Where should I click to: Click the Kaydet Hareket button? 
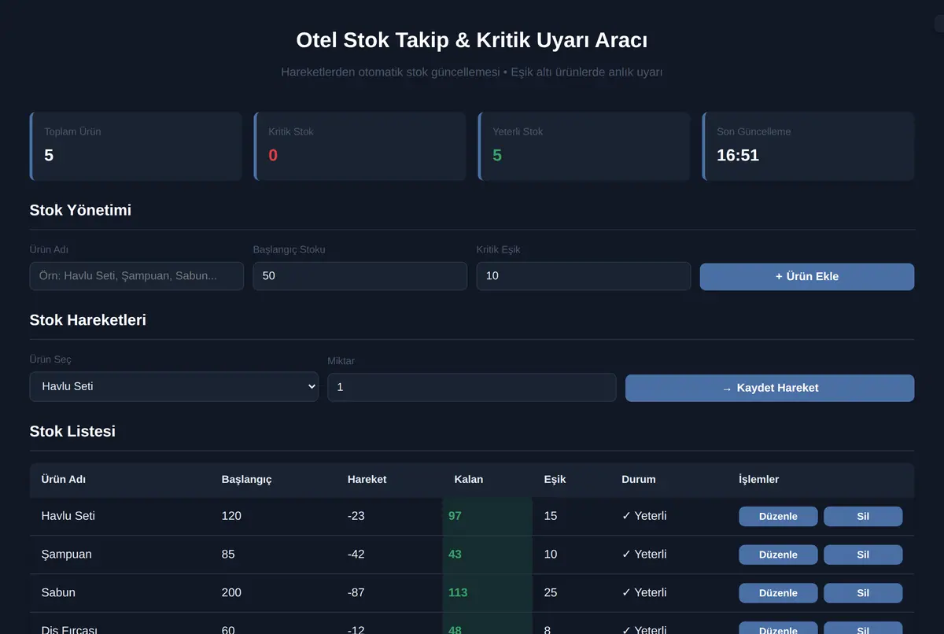click(769, 388)
